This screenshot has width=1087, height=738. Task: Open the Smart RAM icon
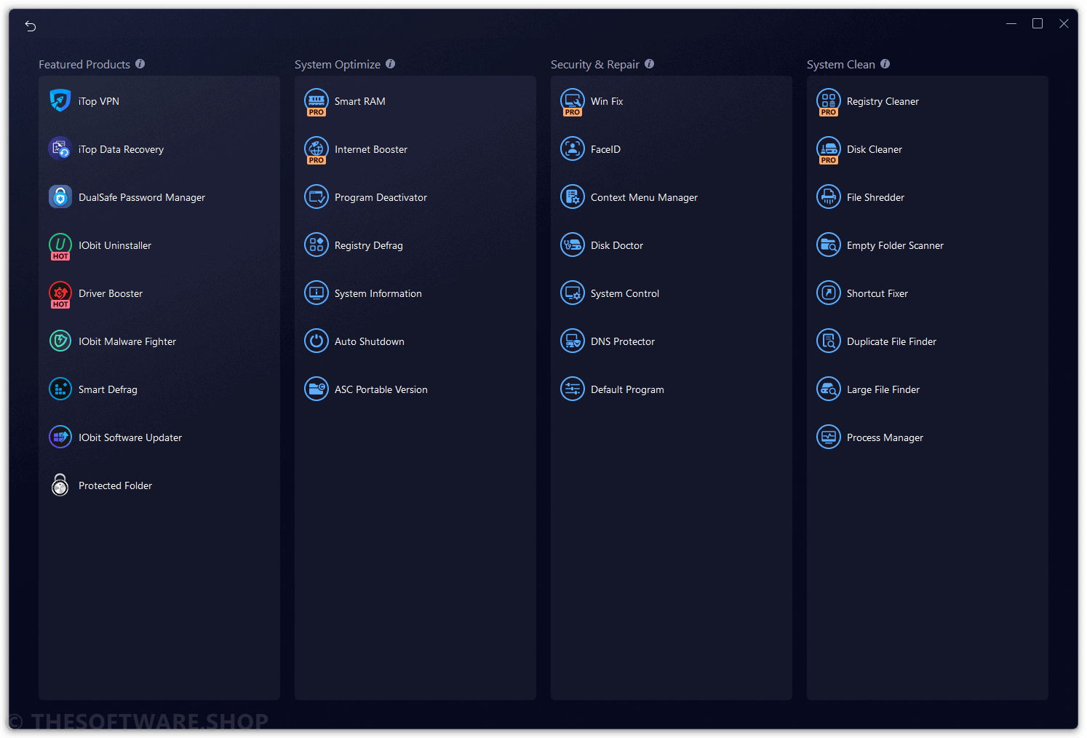pos(316,102)
